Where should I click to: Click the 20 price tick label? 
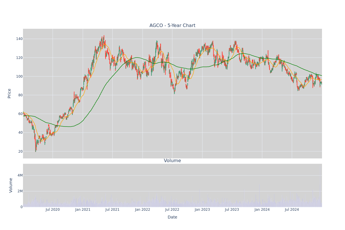pyautogui.click(x=20, y=152)
